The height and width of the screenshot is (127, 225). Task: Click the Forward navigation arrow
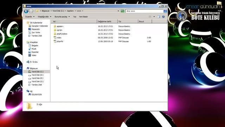point(31,11)
